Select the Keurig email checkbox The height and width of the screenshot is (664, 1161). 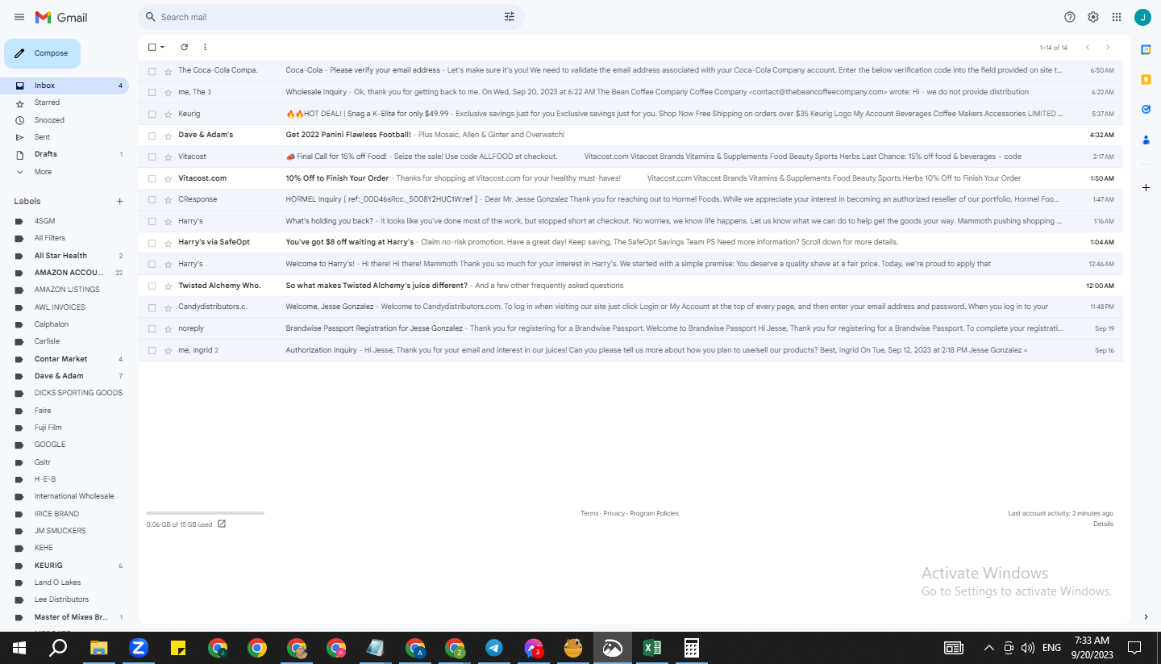pos(152,114)
